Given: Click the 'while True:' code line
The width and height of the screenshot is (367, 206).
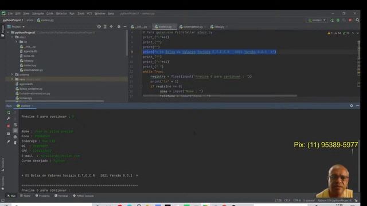Looking at the screenshot, I should [x=153, y=72].
